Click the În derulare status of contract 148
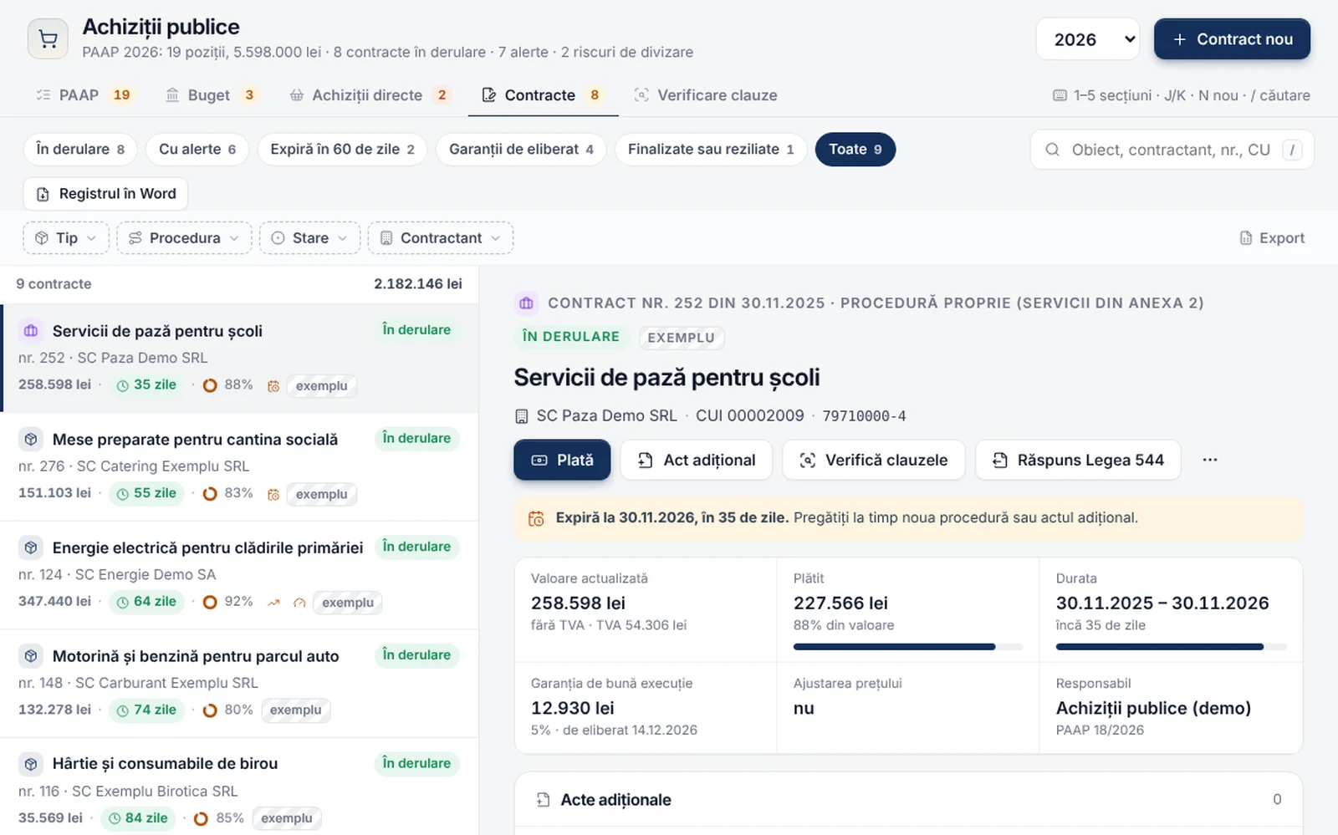1338x835 pixels. 416,655
